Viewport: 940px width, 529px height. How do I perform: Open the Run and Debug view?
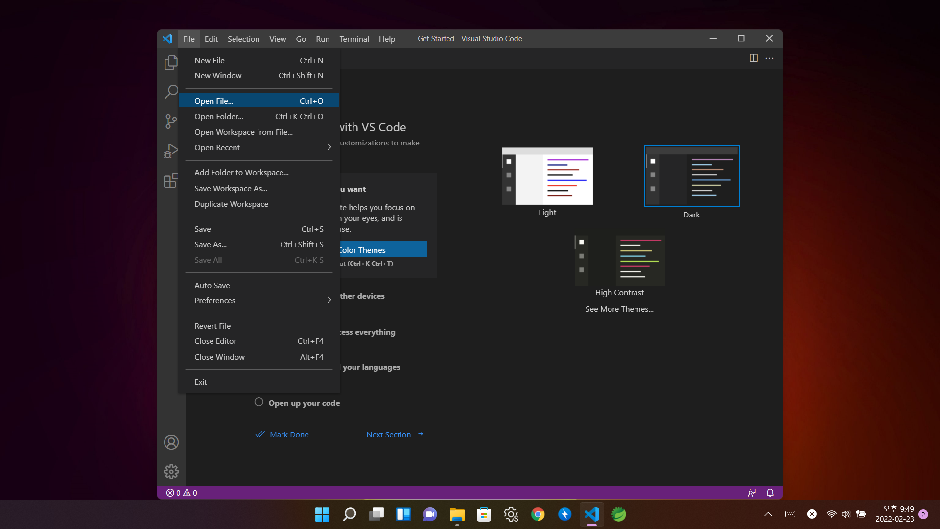[x=171, y=151]
